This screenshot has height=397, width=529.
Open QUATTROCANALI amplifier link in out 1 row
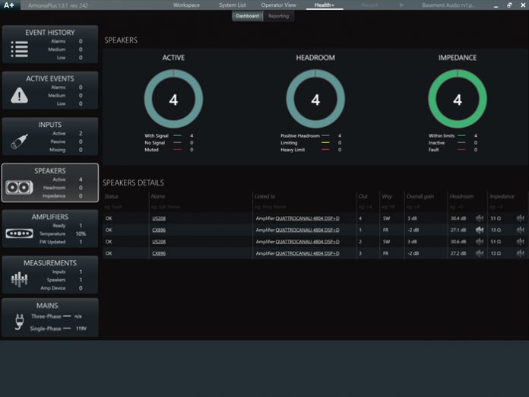[x=307, y=230]
